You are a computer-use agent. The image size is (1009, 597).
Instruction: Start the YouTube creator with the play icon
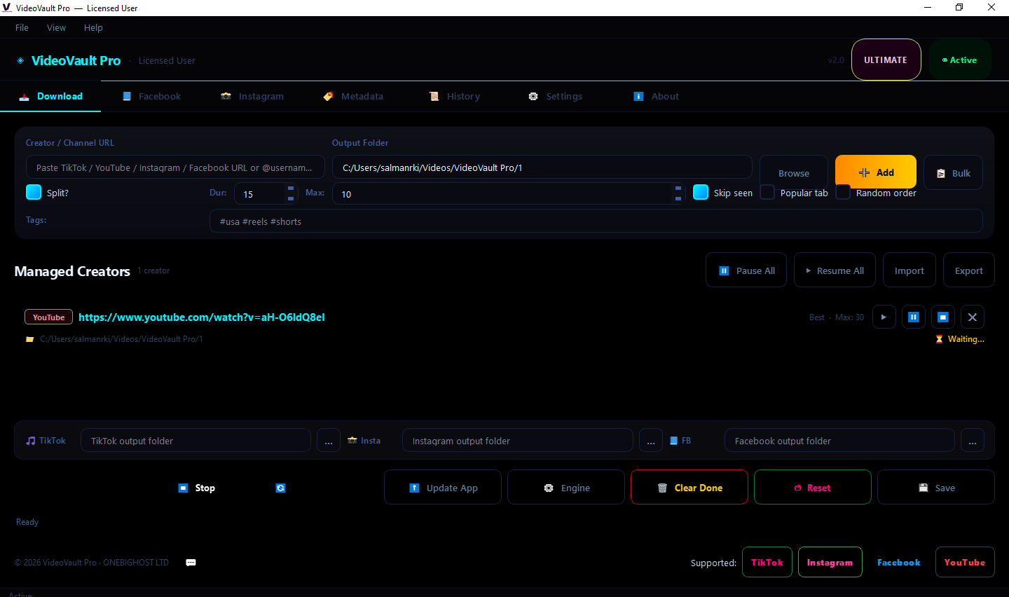click(x=884, y=317)
